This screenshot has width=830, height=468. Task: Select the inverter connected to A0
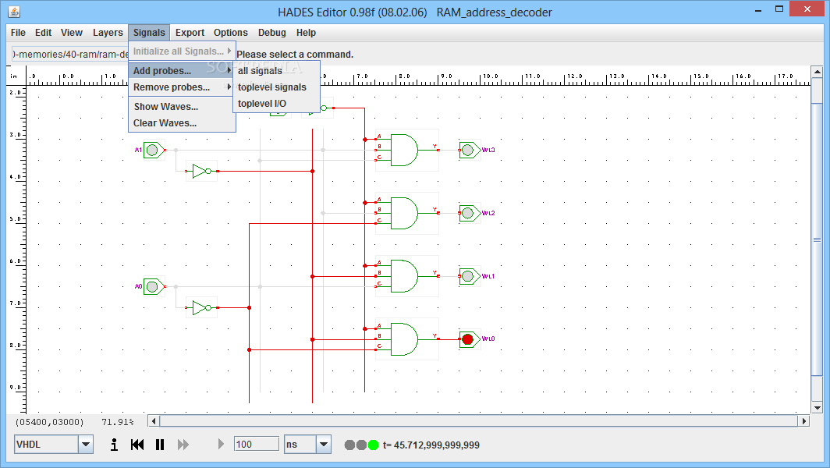point(201,307)
